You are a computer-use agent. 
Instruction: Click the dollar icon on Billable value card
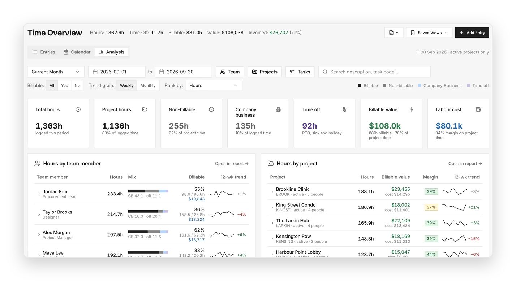click(x=412, y=109)
